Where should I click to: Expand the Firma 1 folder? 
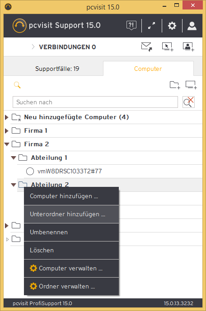[x=7, y=131]
